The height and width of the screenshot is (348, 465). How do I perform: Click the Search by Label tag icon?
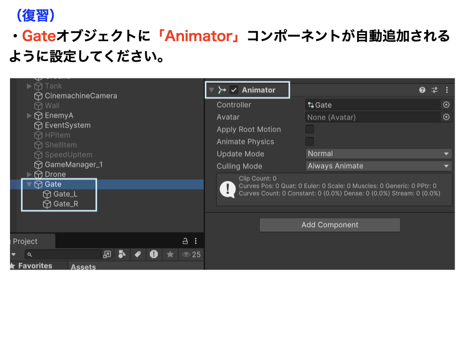[x=138, y=254]
